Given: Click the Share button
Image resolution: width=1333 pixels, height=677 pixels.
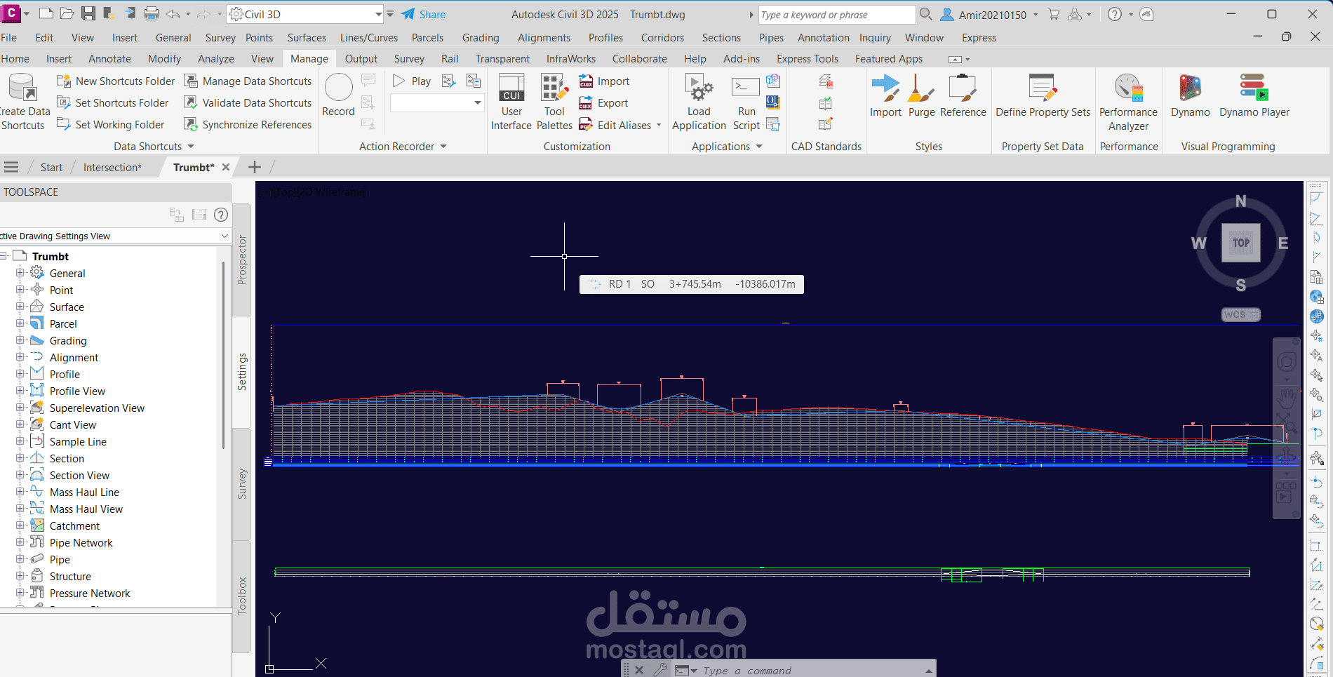Looking at the screenshot, I should point(423,14).
